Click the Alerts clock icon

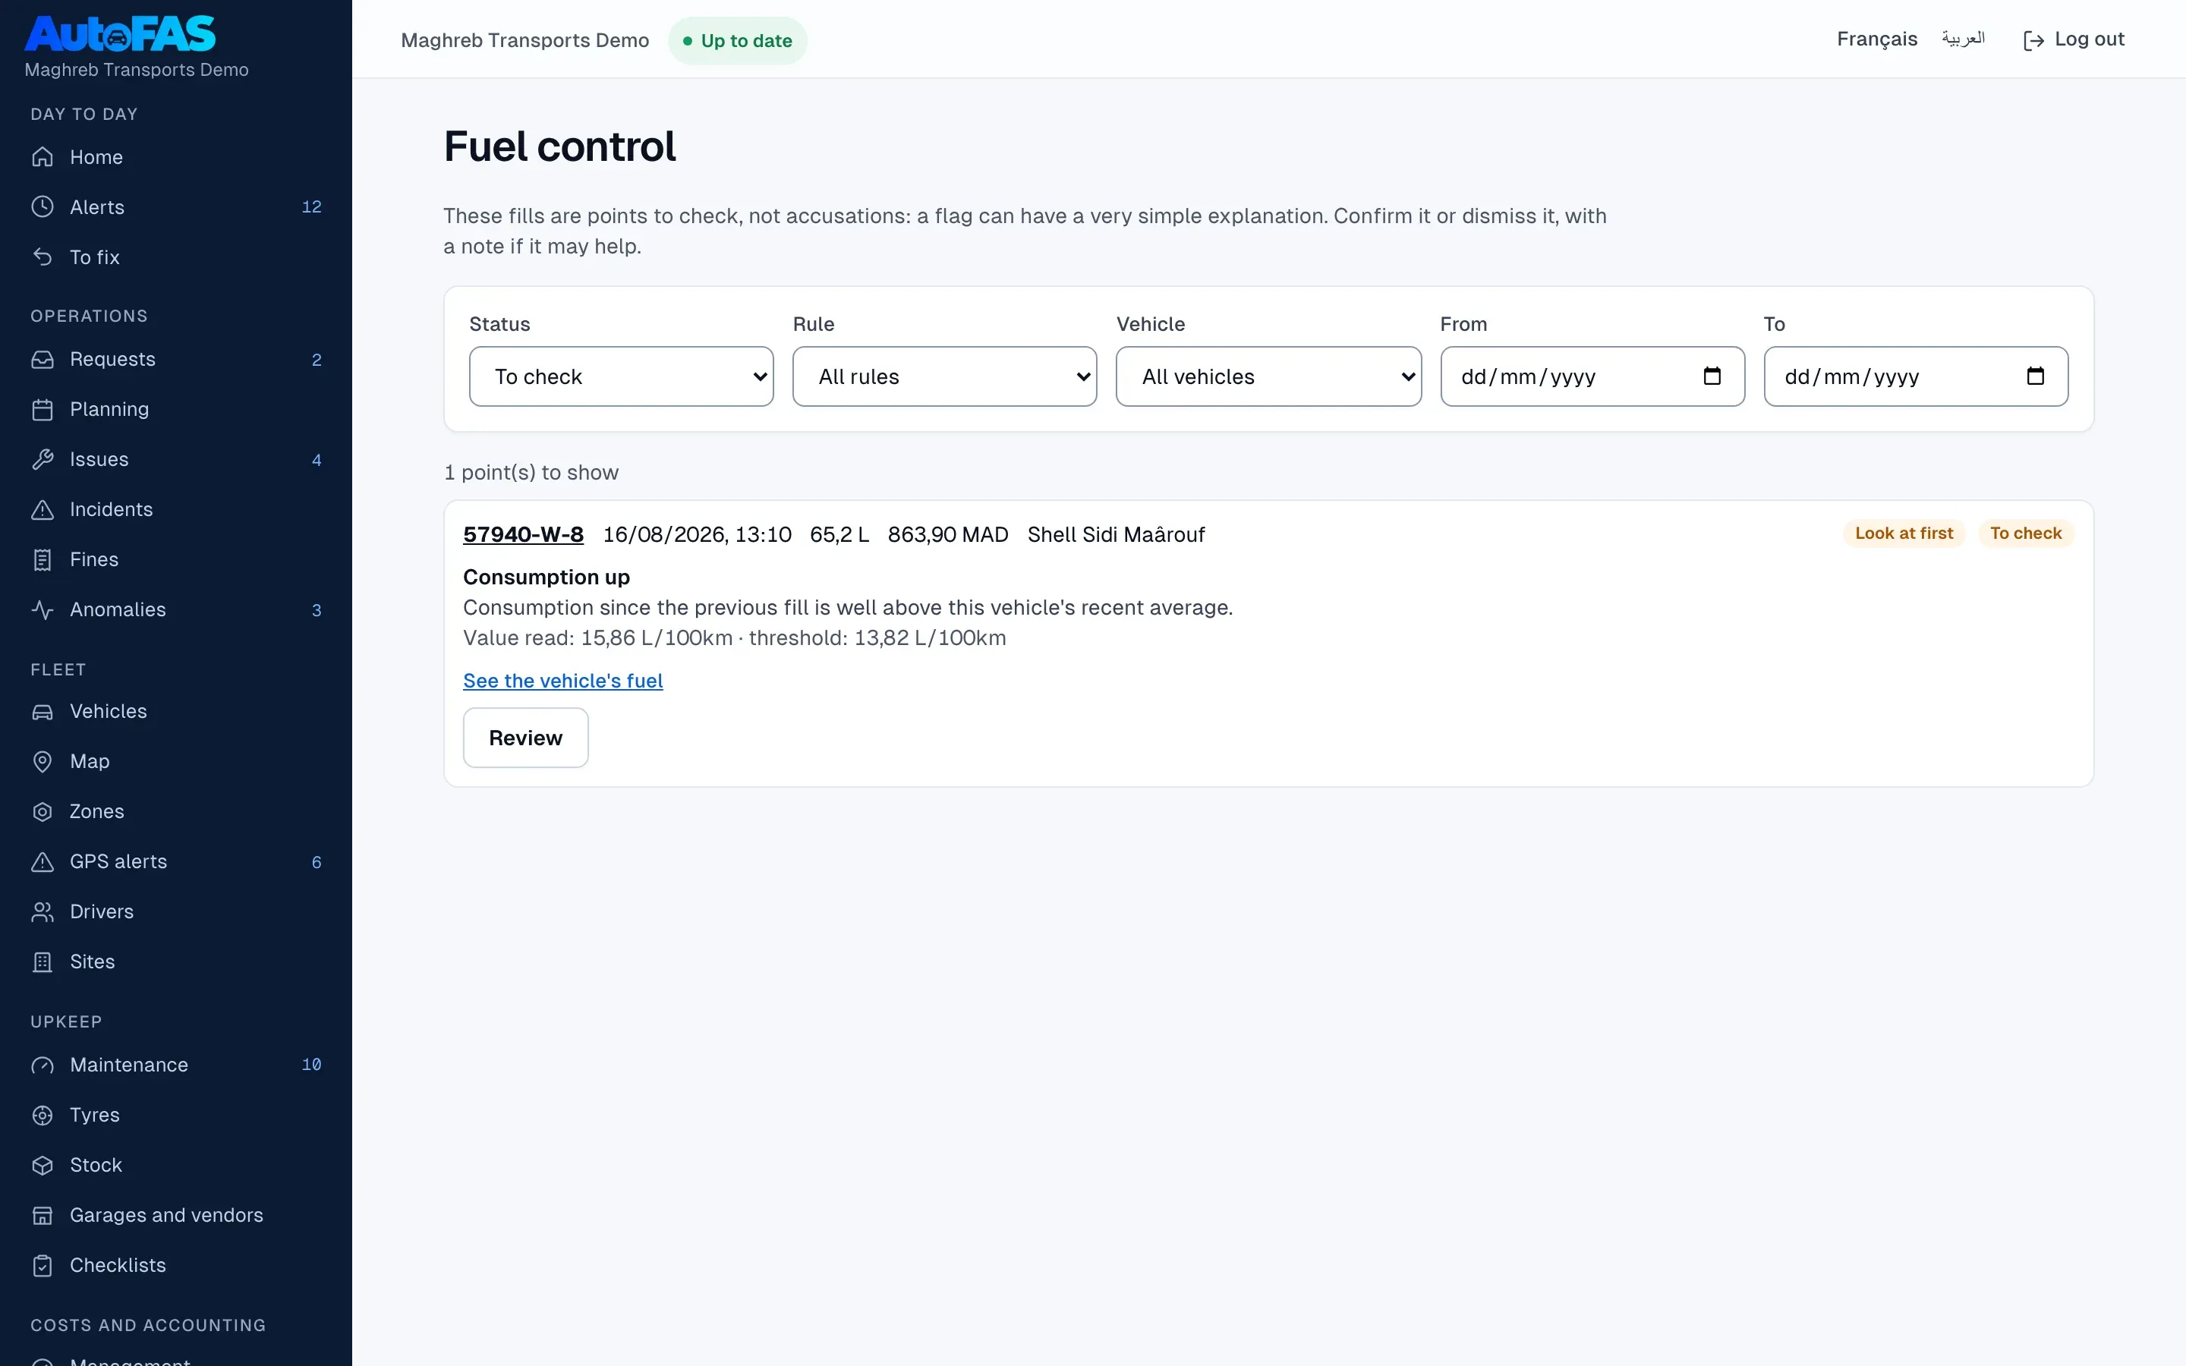pyautogui.click(x=43, y=207)
